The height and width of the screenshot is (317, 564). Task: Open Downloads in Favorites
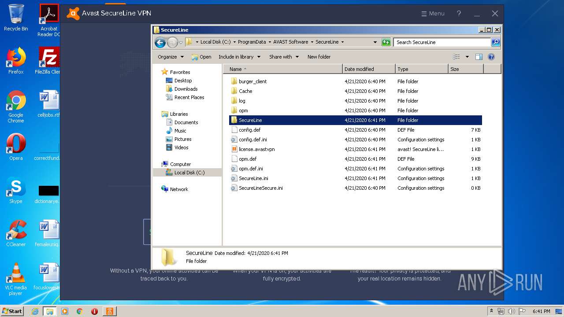(x=186, y=89)
